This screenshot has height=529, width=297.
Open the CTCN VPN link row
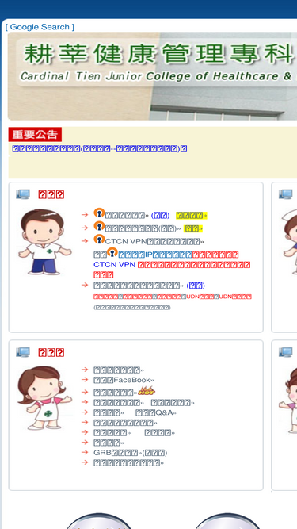pyautogui.click(x=154, y=242)
